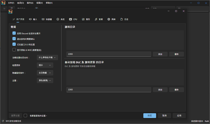Expand the 检查更新 dropdown showing 提示
This screenshot has height=124, width=210.
(x=45, y=65)
